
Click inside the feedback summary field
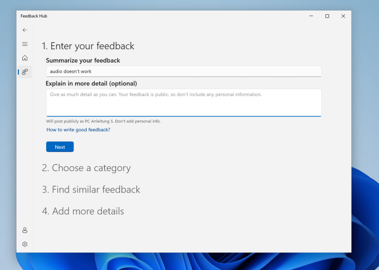pyautogui.click(x=184, y=71)
